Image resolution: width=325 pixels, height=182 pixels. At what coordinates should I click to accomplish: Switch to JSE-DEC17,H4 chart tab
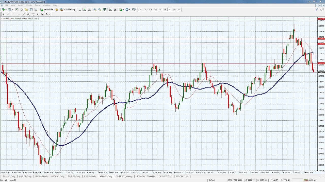[x=182, y=176]
